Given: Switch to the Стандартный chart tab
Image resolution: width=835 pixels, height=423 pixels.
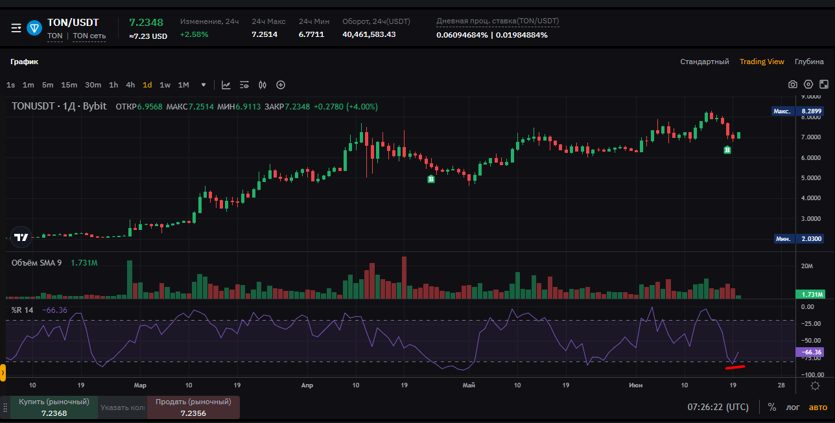Looking at the screenshot, I should 704,62.
